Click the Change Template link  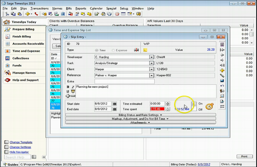coord(21,142)
